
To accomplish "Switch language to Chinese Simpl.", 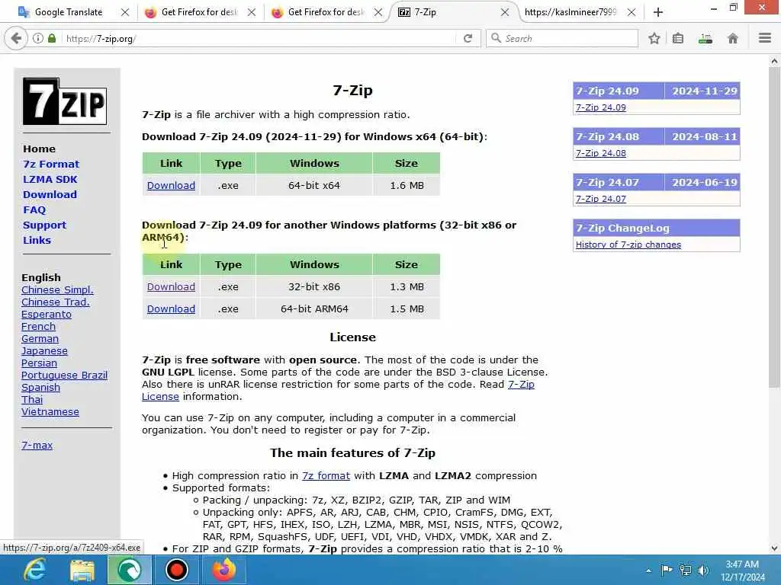I will coord(57,290).
